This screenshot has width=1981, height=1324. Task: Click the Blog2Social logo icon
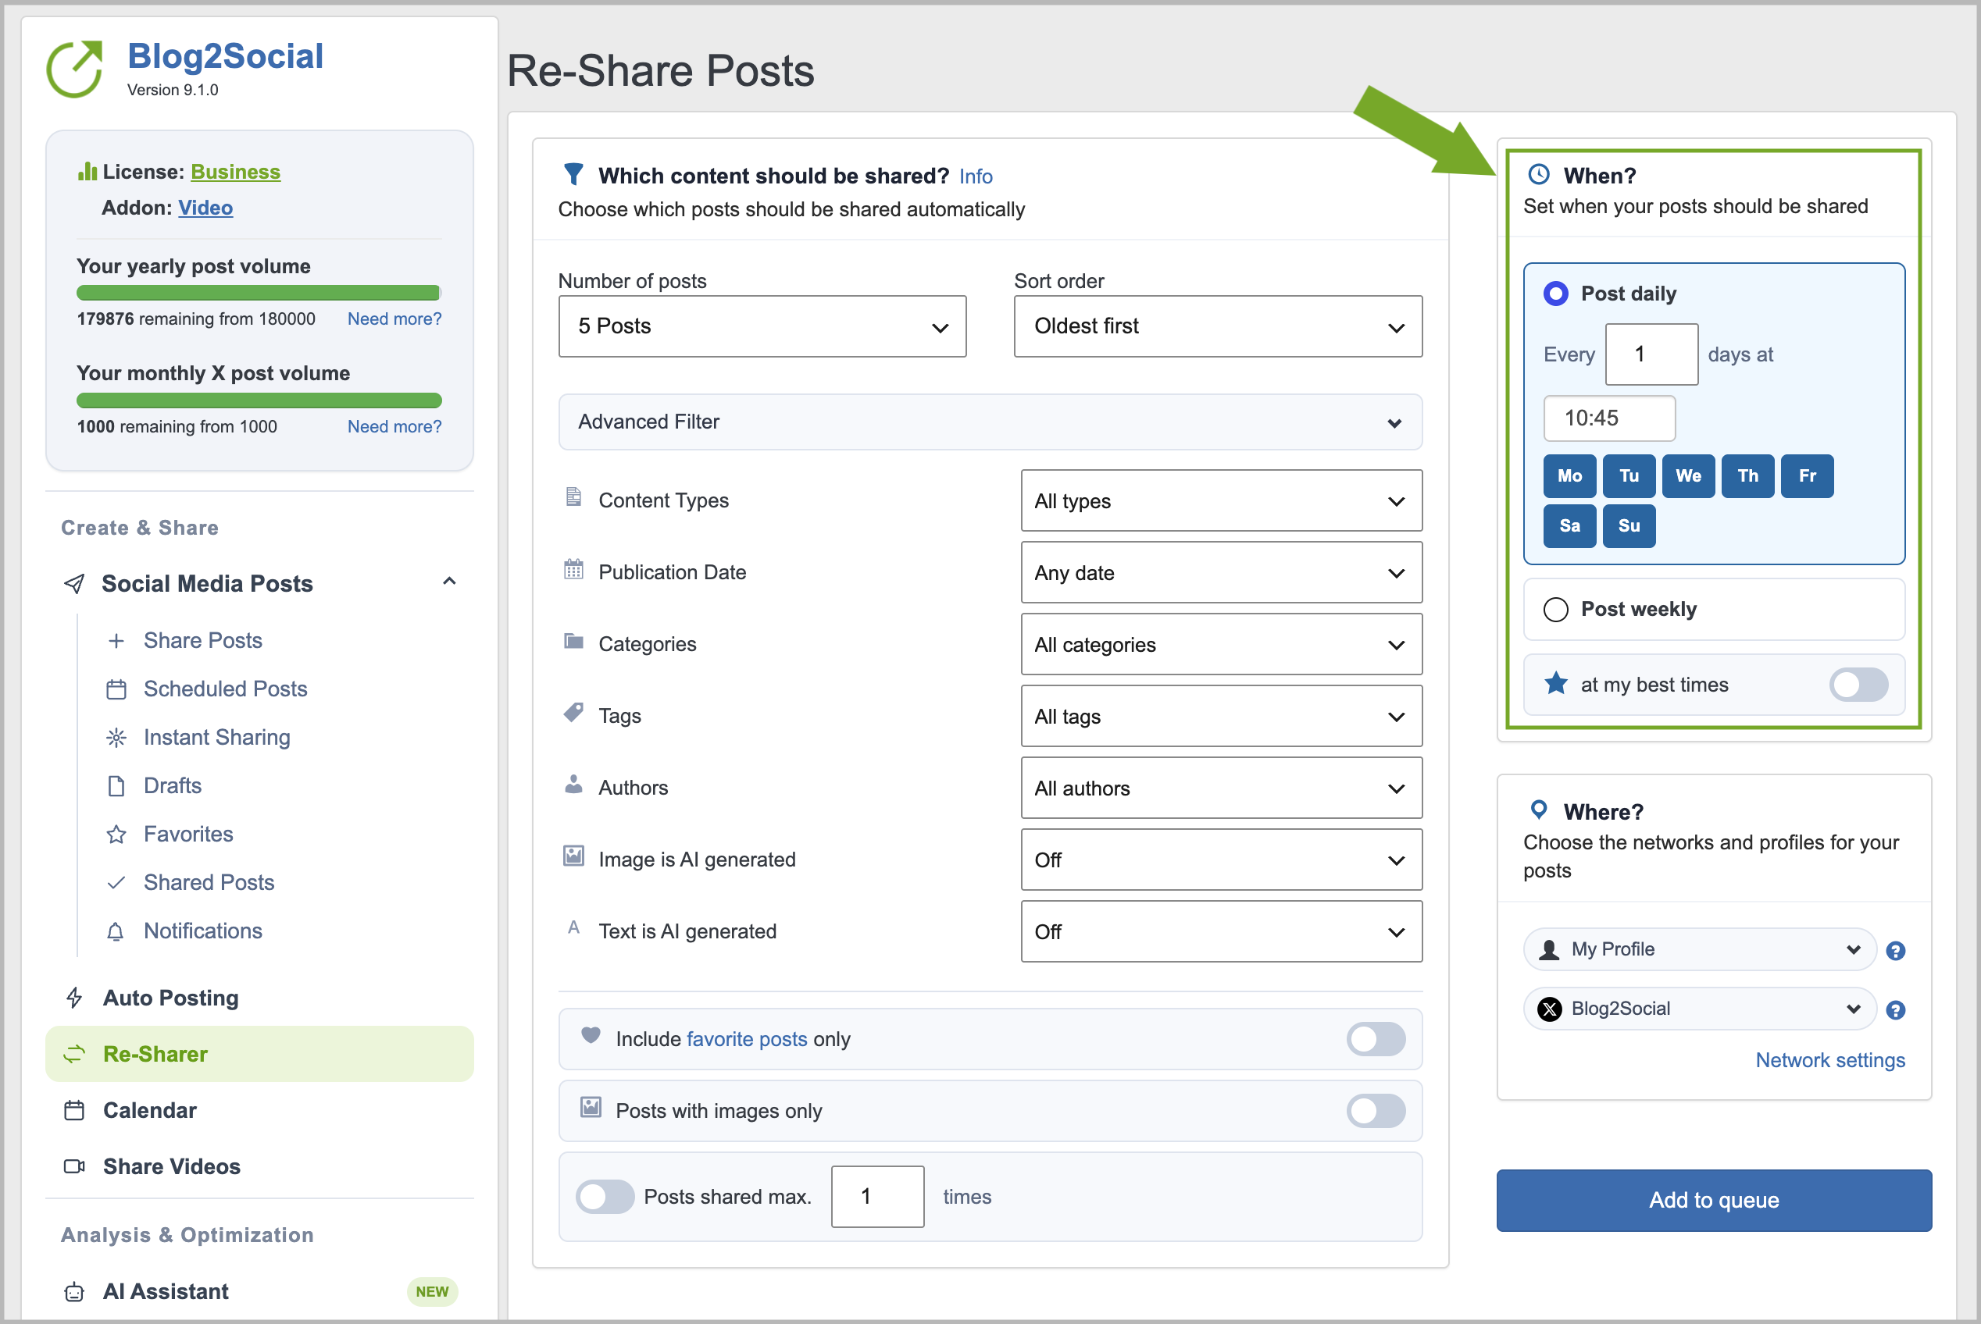pos(74,69)
